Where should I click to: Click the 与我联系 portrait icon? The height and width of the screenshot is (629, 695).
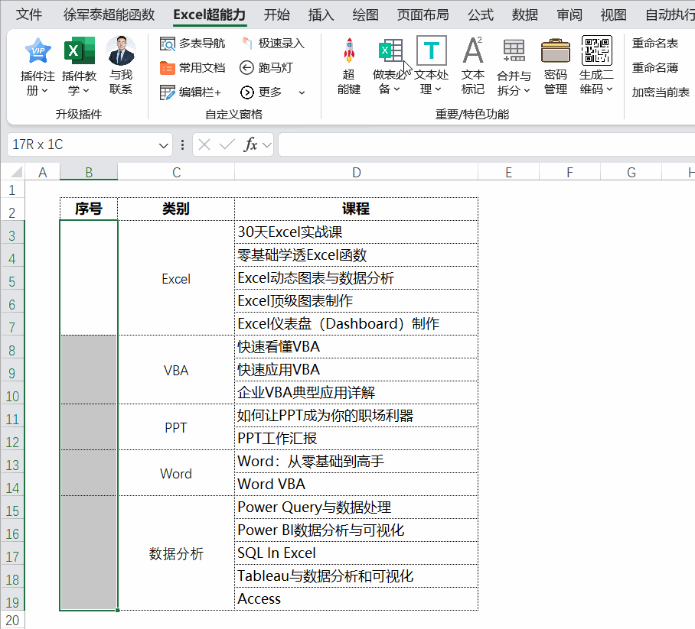[121, 50]
